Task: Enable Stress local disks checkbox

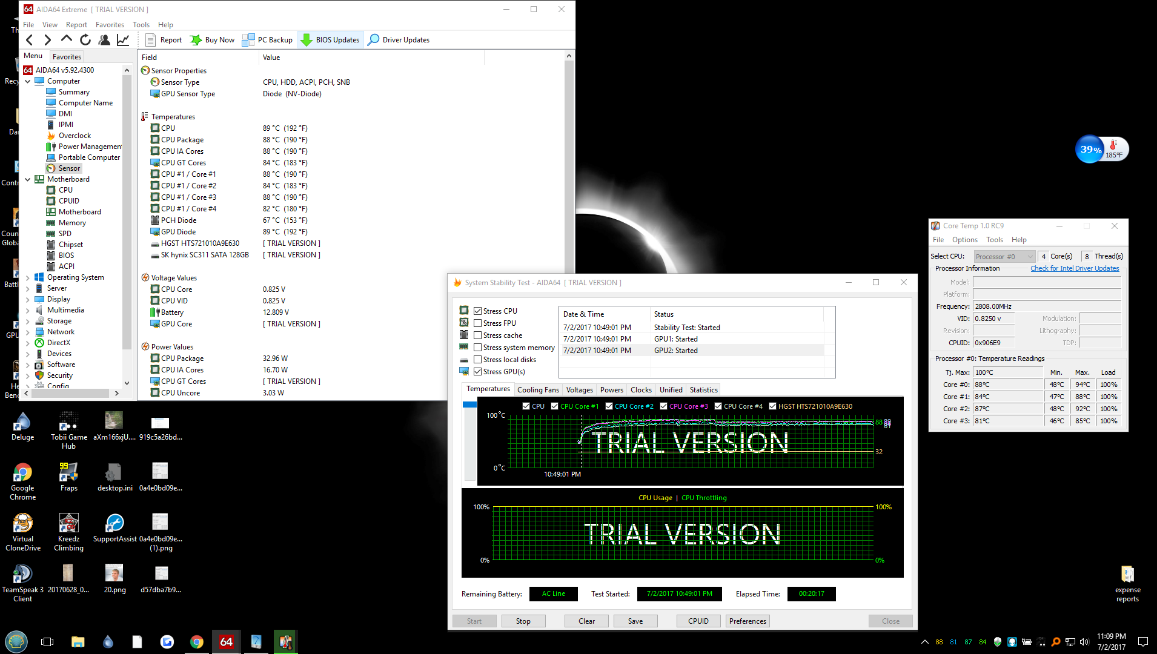Action: (x=478, y=360)
